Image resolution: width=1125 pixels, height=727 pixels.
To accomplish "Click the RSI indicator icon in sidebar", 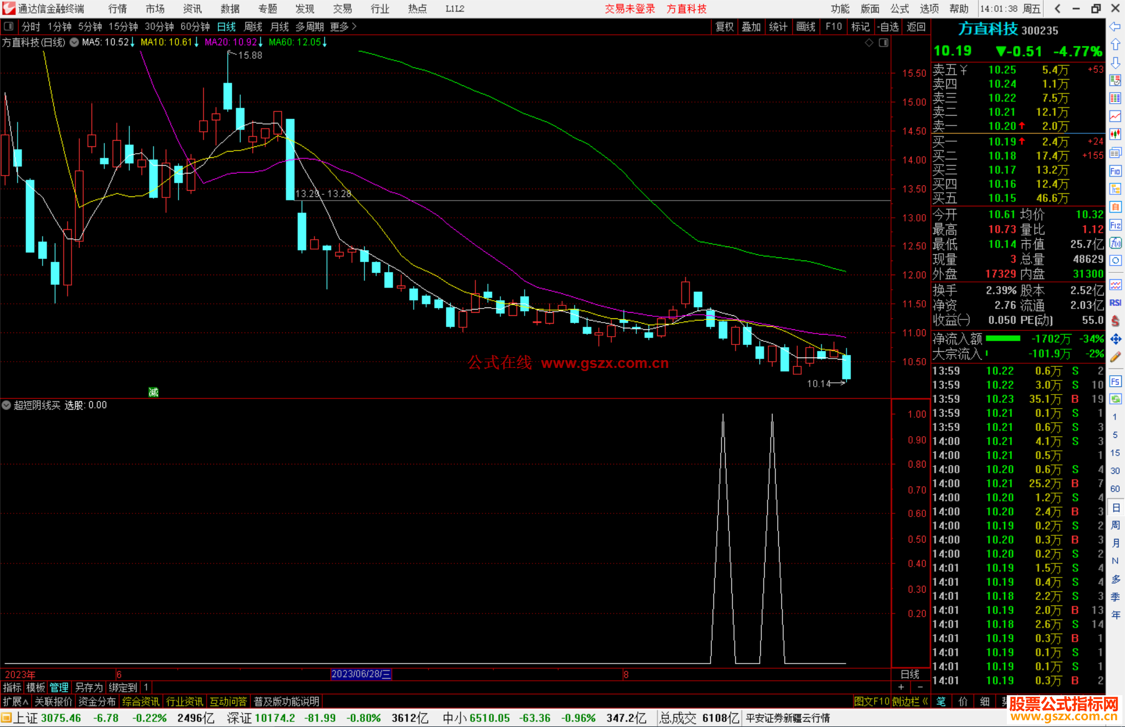I will (1115, 303).
